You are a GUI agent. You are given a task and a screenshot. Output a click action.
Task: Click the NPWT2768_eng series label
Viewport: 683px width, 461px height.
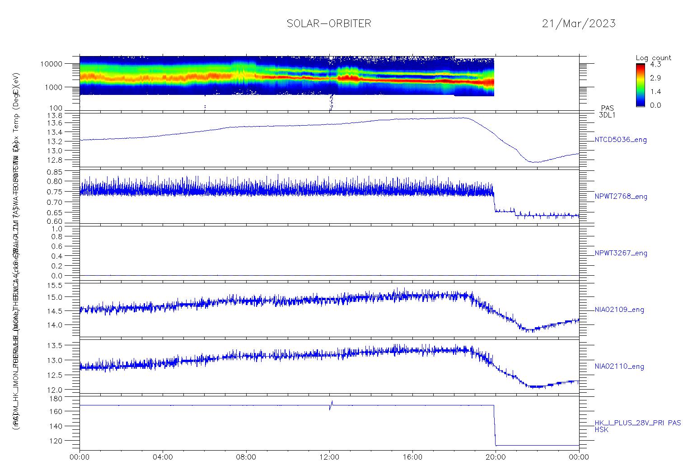coord(621,197)
